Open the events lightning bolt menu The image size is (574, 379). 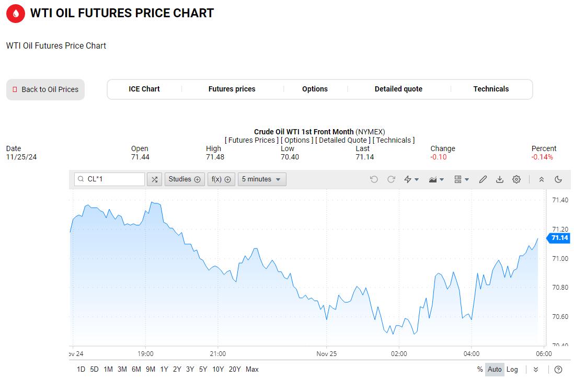[x=411, y=179]
